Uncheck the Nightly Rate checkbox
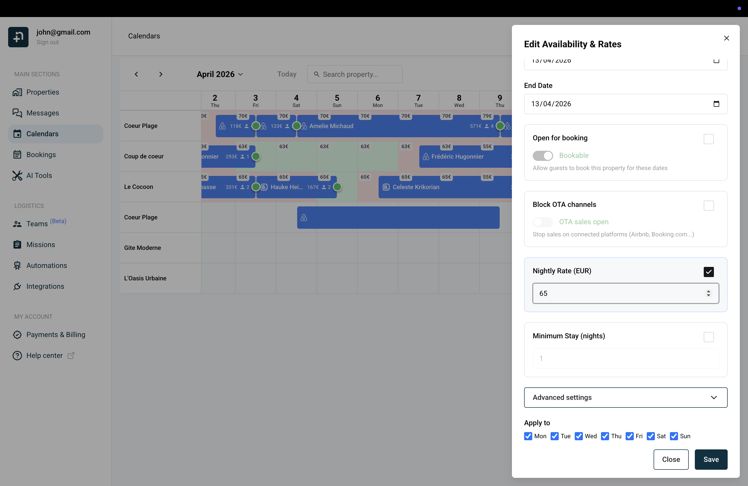The height and width of the screenshot is (486, 748). [x=709, y=272]
